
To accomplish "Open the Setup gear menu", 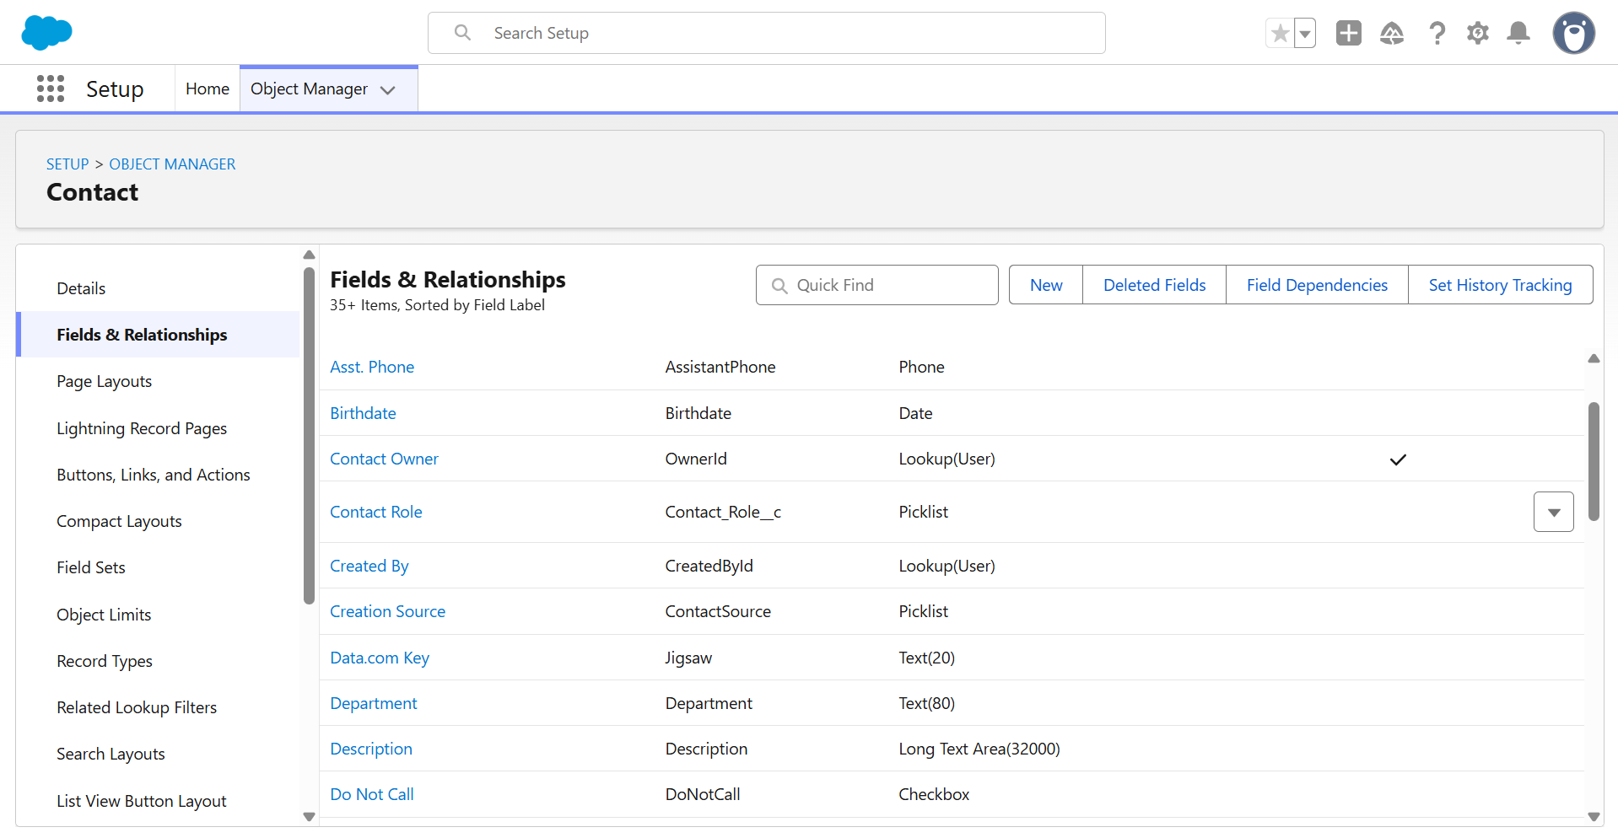I will (1478, 33).
